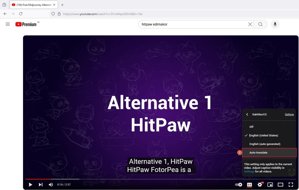Open the Settings link in caption note
The image size is (299, 190).
[x=249, y=171]
